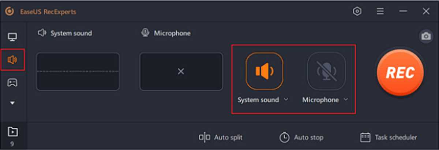This screenshot has height=150, width=439.
Task: Minimize the RecExperts window
Action: pyautogui.click(x=403, y=12)
